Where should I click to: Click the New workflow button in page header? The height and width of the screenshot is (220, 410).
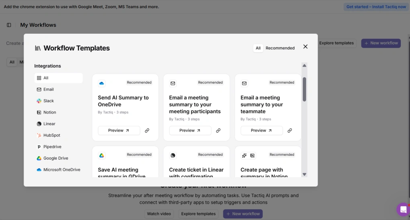click(x=381, y=43)
